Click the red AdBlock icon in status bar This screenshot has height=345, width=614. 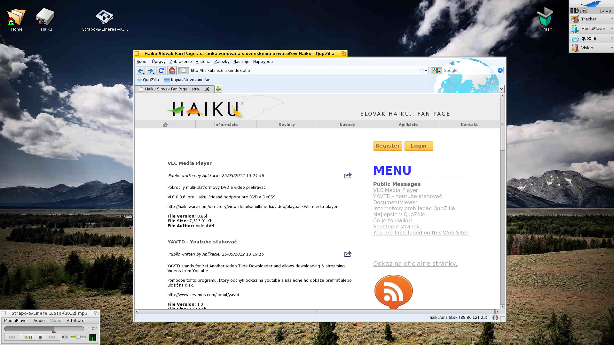[495, 318]
